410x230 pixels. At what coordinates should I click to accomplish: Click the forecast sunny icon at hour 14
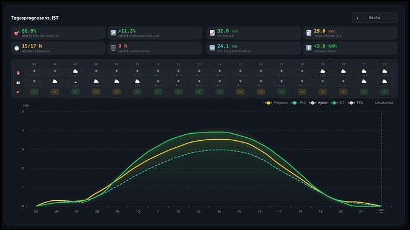220,71
